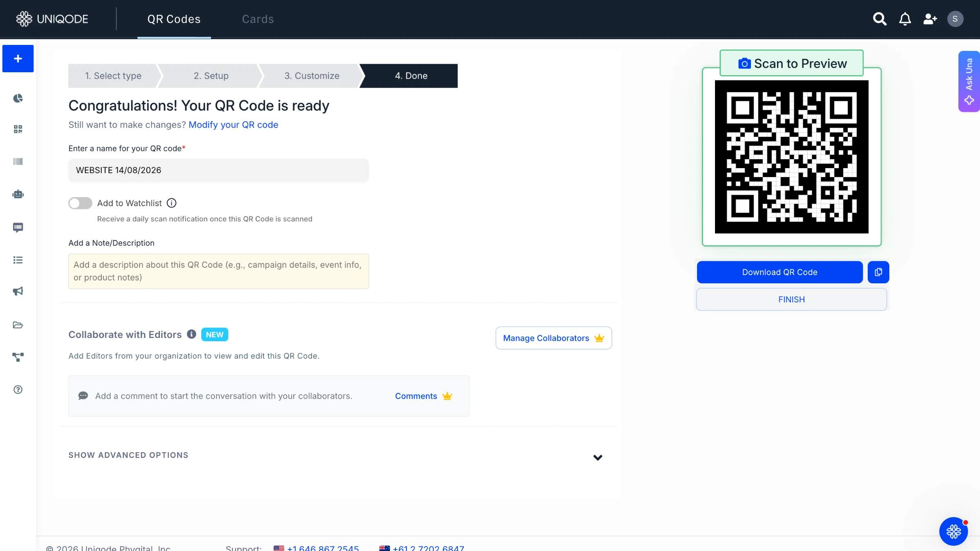
Task: Click the QR code name input field
Action: 218,170
